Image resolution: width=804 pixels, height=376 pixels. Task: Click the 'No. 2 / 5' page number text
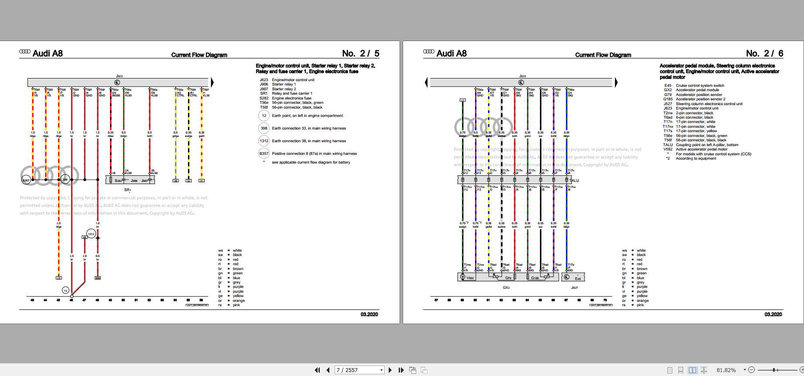[x=360, y=54]
